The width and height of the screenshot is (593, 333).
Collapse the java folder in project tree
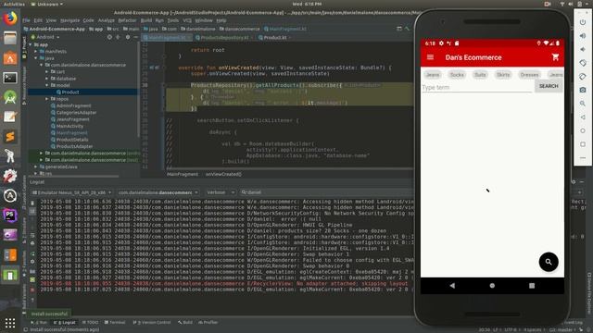(x=36, y=58)
